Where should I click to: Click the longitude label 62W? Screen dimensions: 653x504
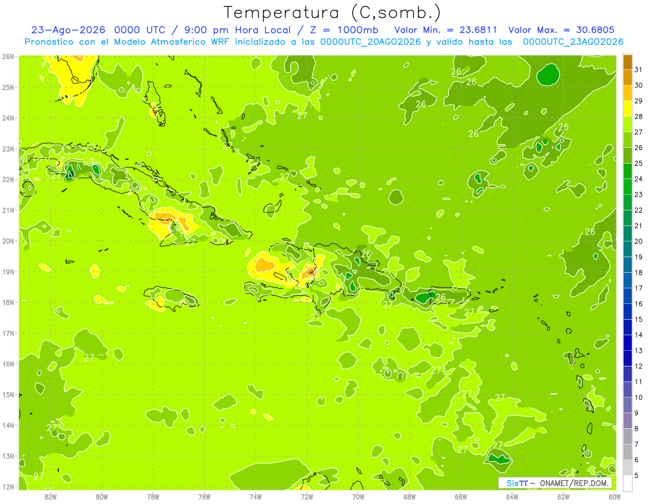pos(563,496)
